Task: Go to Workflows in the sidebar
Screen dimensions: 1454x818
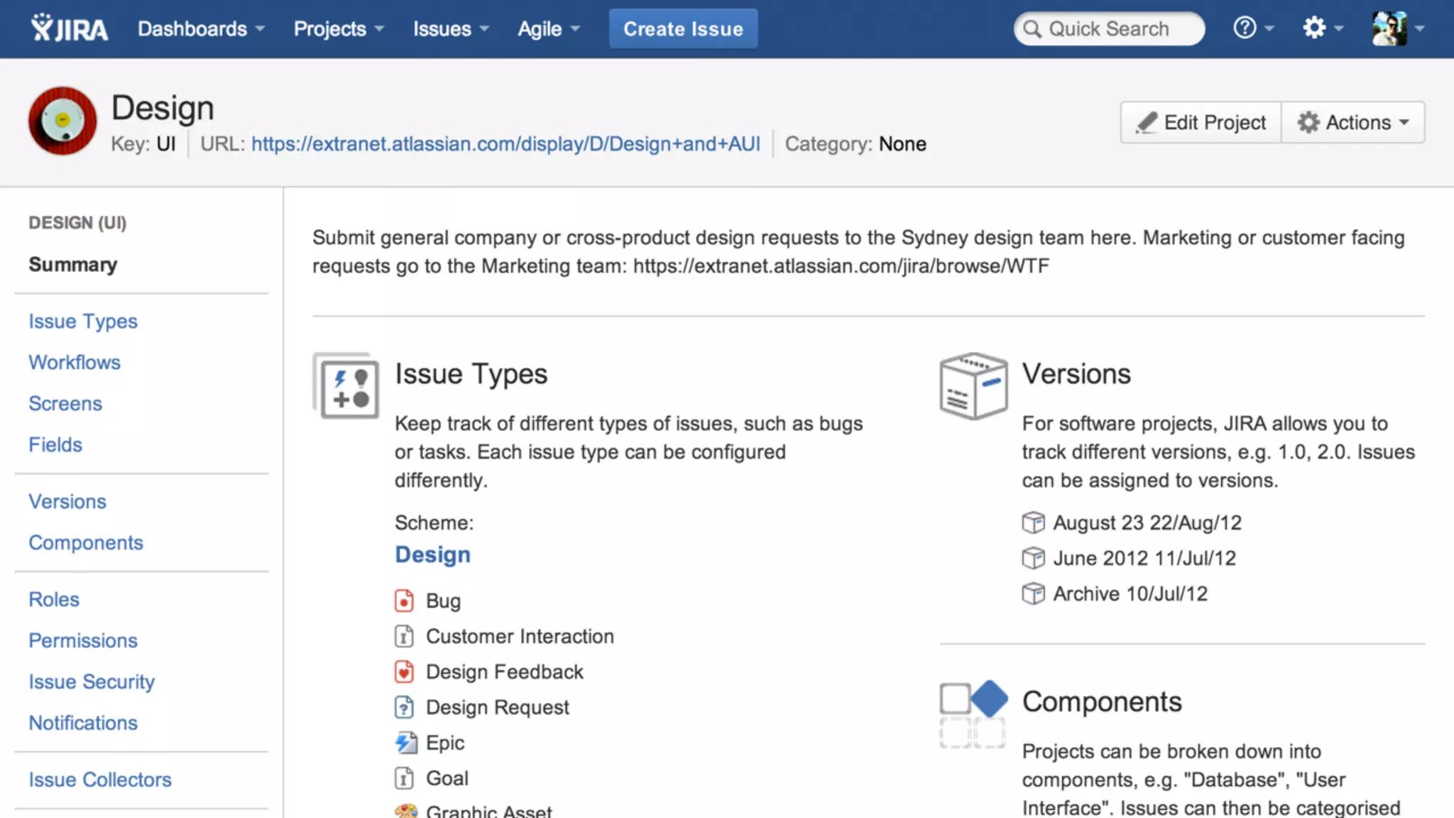Action: point(75,362)
